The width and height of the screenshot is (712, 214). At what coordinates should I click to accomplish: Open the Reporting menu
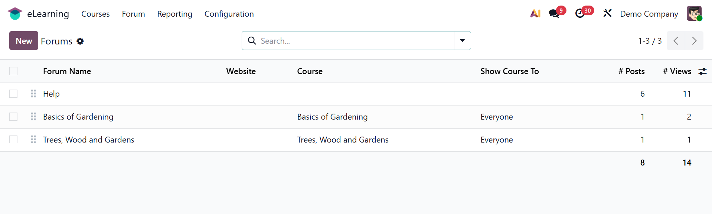coord(174,14)
